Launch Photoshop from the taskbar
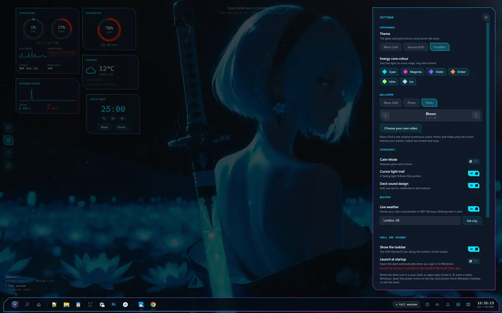This screenshot has height=313, width=502. 113,305
